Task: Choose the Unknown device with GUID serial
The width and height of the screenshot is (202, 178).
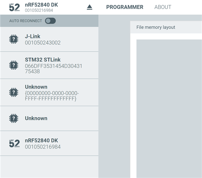Action: (x=49, y=92)
